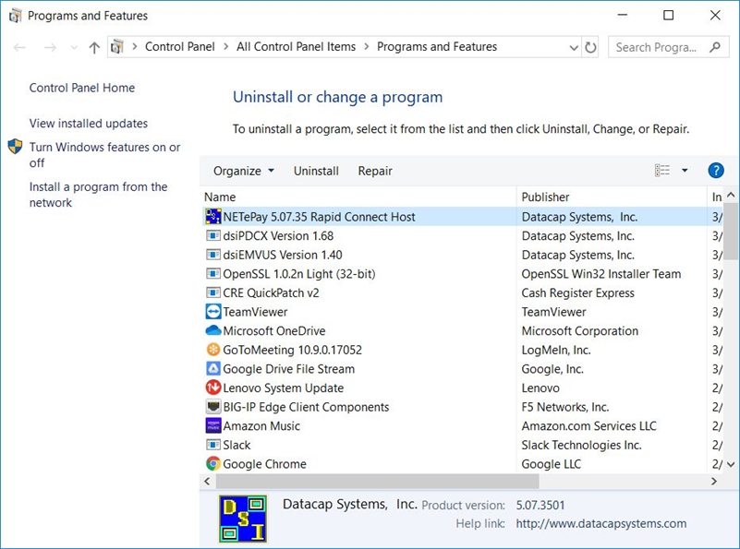Click the vertical scrollbar thumb of program list
The height and width of the screenshot is (549, 740).
click(x=731, y=231)
